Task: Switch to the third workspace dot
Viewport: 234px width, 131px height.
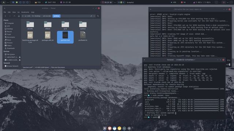Action: click(x=20, y=3)
